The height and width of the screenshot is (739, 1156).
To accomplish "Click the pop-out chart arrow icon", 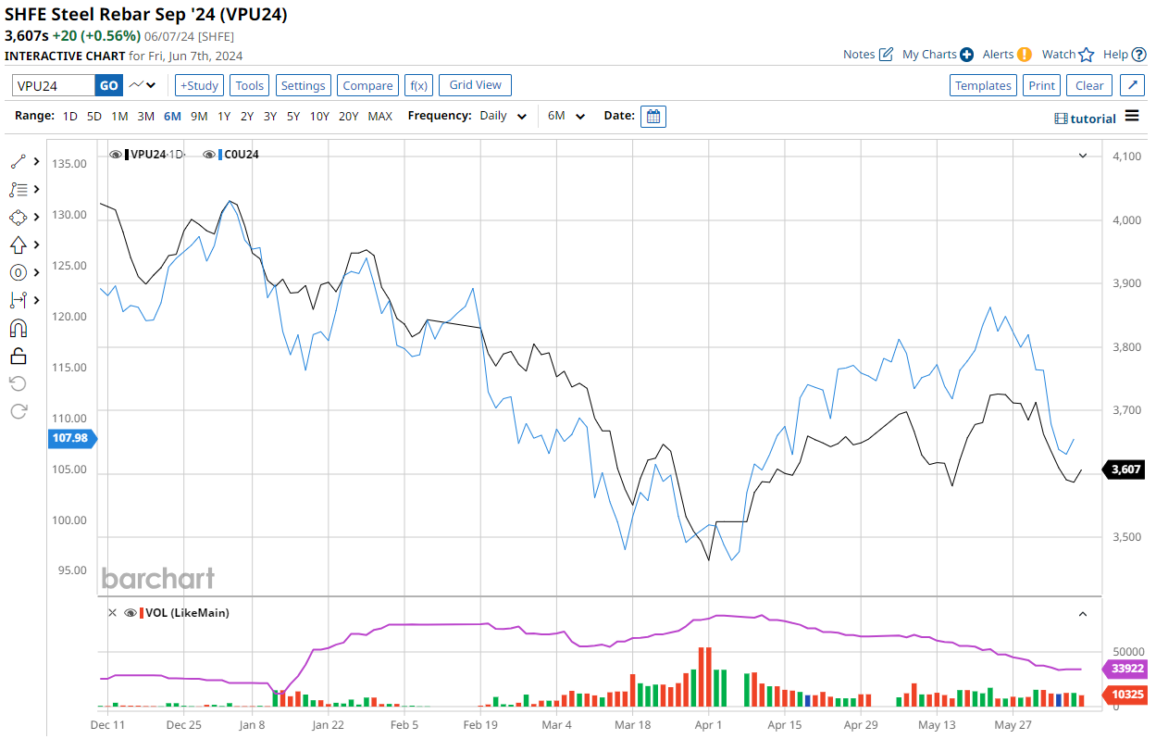I will point(1132,85).
